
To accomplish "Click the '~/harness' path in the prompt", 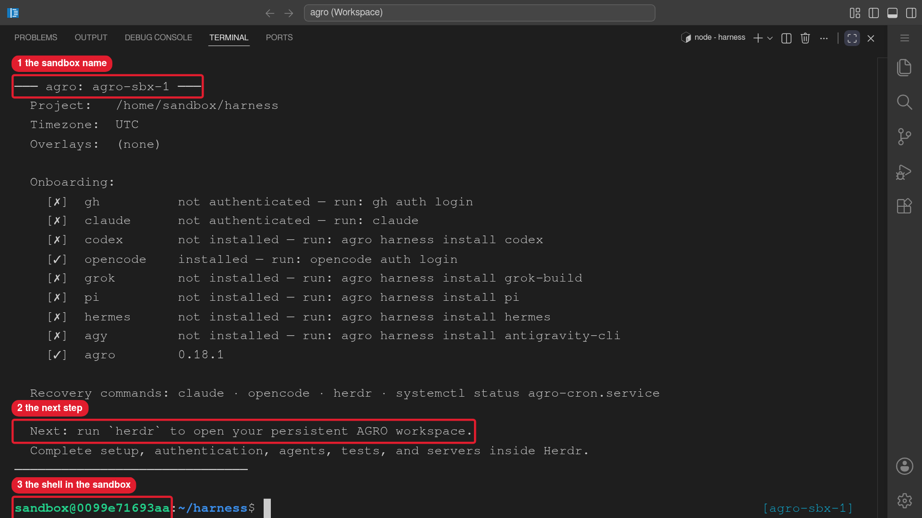I will [213, 508].
